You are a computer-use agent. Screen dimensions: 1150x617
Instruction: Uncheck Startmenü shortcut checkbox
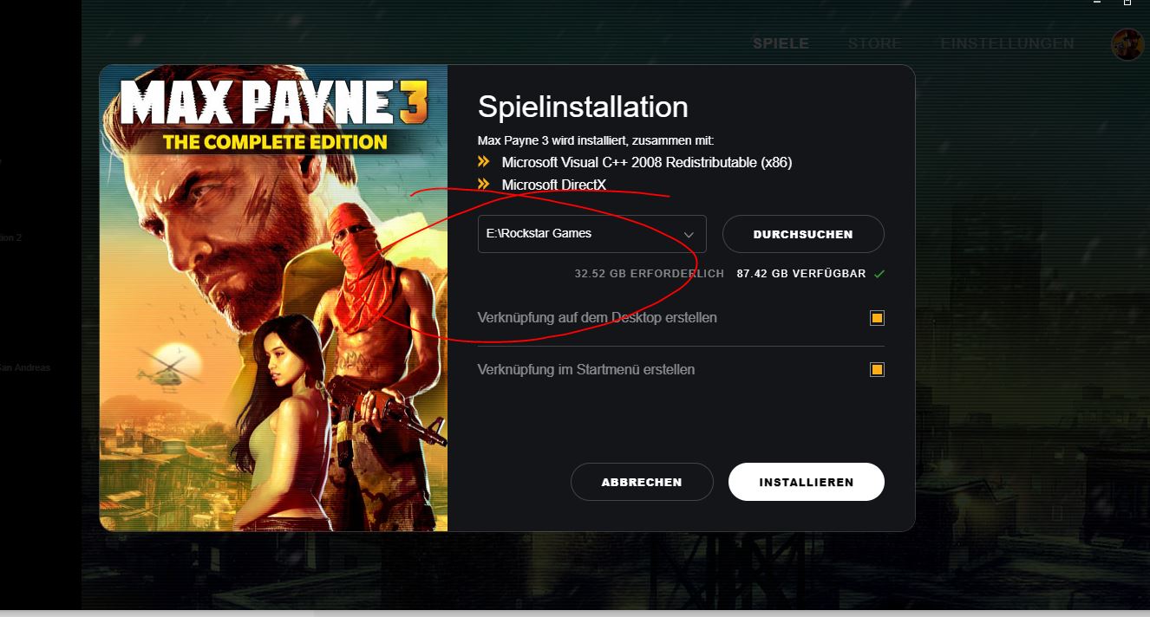pos(877,370)
